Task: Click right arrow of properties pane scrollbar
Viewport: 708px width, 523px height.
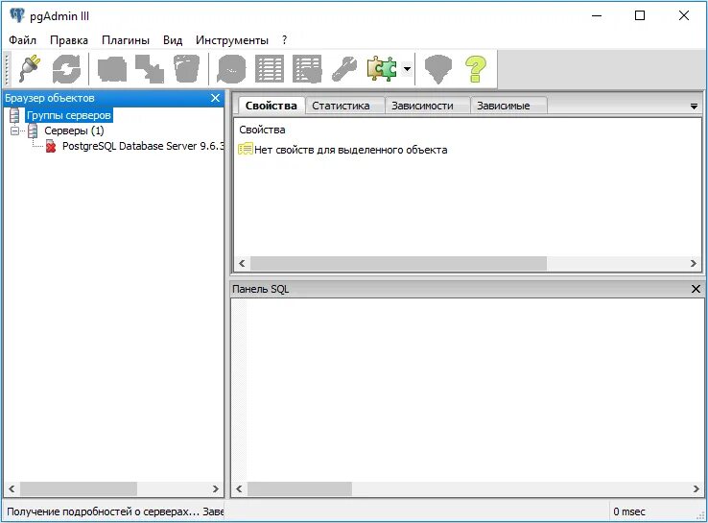Action: pos(694,263)
